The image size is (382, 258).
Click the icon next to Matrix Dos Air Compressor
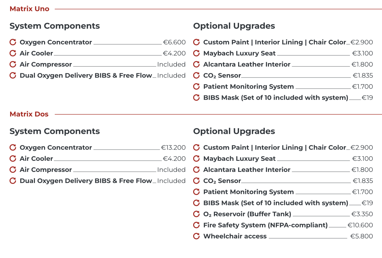tap(13, 170)
